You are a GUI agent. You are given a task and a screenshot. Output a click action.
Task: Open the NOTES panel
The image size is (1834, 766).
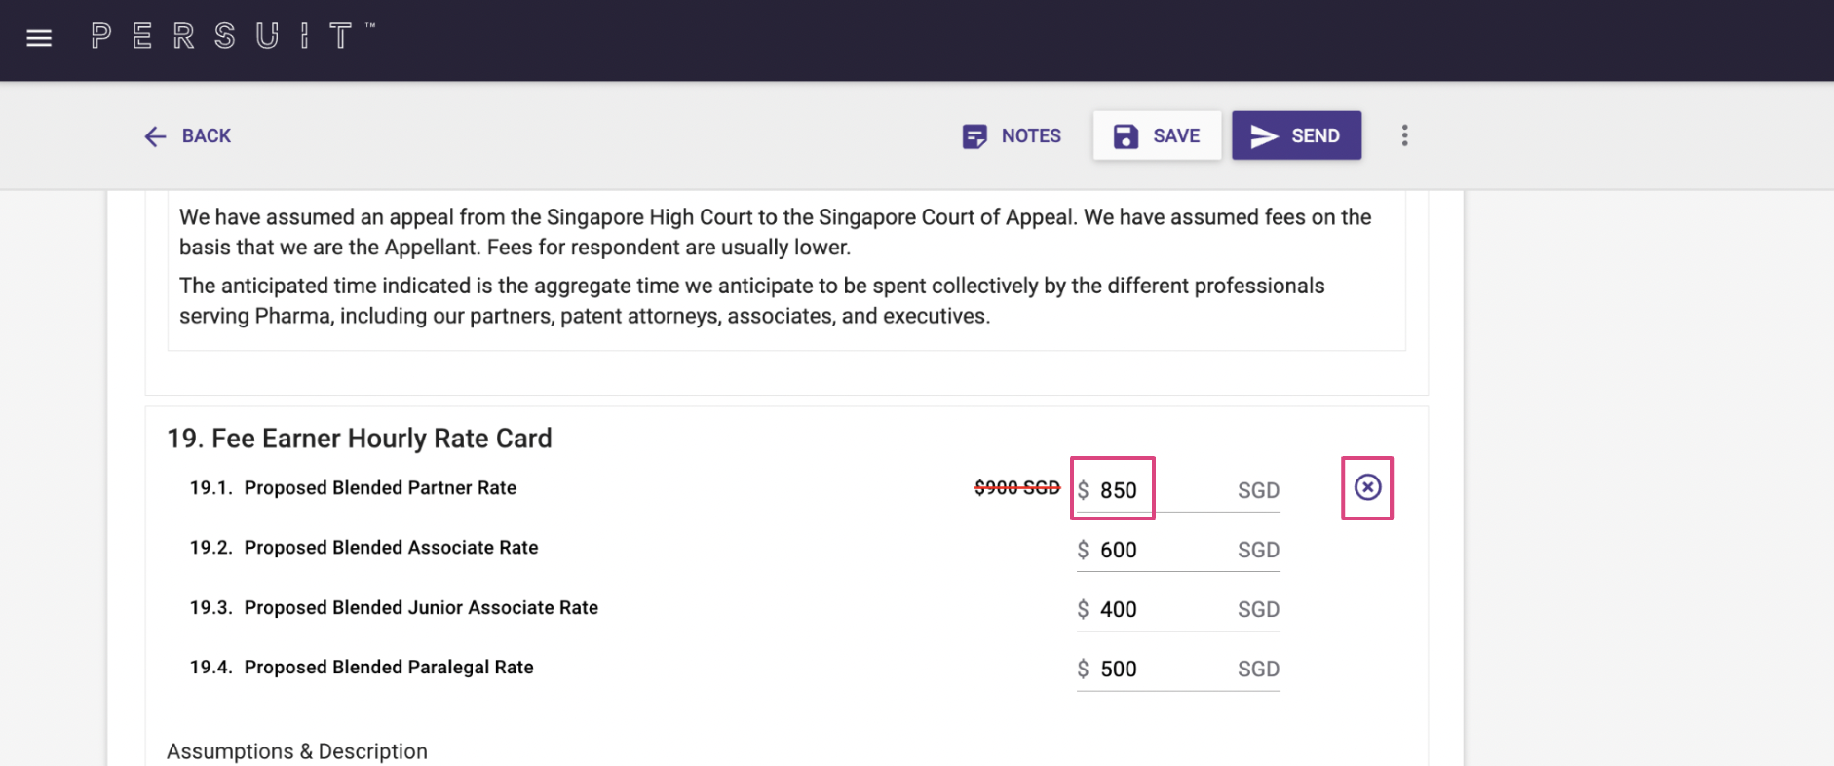tap(1012, 136)
